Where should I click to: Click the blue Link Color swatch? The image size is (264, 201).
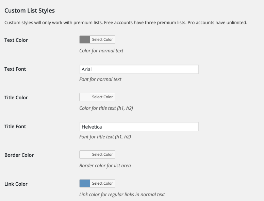pyautogui.click(x=85, y=183)
